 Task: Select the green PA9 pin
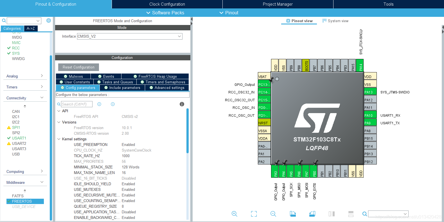click(370, 123)
